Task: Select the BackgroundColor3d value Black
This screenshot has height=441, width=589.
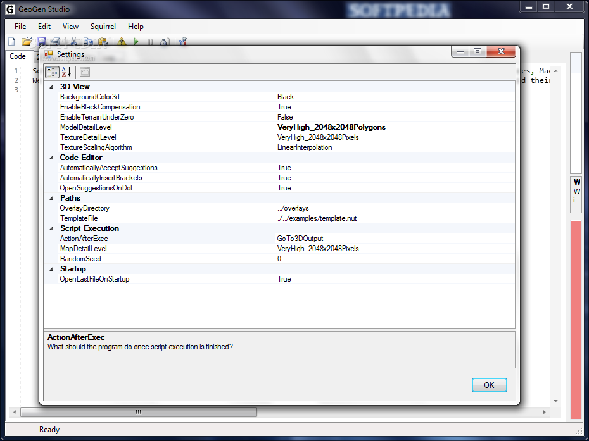Action: pos(395,97)
